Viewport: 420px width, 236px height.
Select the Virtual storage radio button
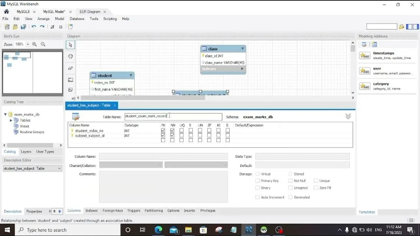coord(258,174)
